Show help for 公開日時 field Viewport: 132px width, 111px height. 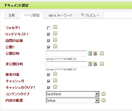coord(102,53)
